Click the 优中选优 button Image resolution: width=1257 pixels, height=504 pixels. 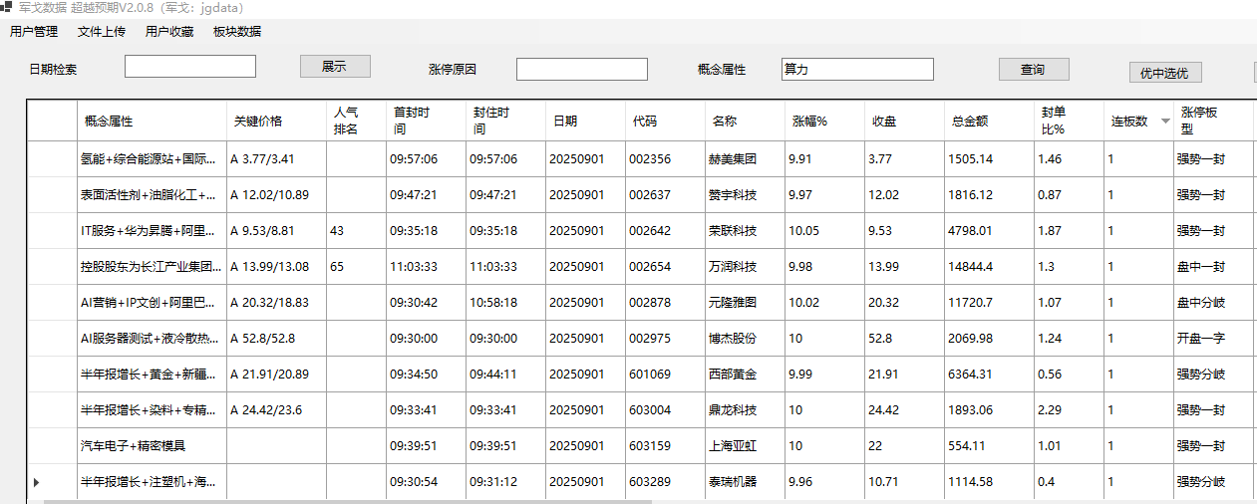pyautogui.click(x=1164, y=73)
